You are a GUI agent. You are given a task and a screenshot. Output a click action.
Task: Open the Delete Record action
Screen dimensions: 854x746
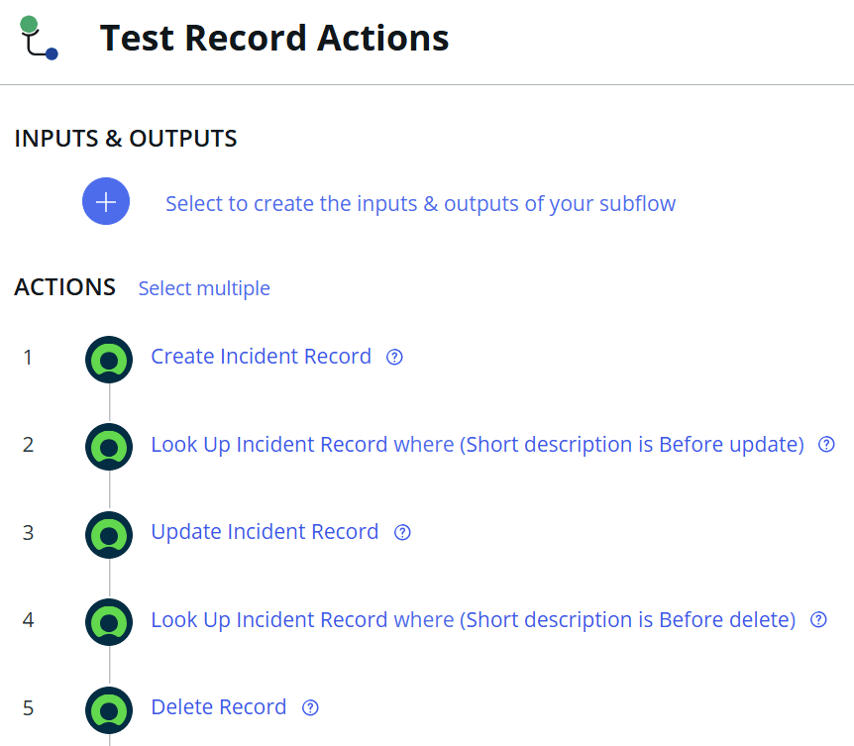click(218, 707)
